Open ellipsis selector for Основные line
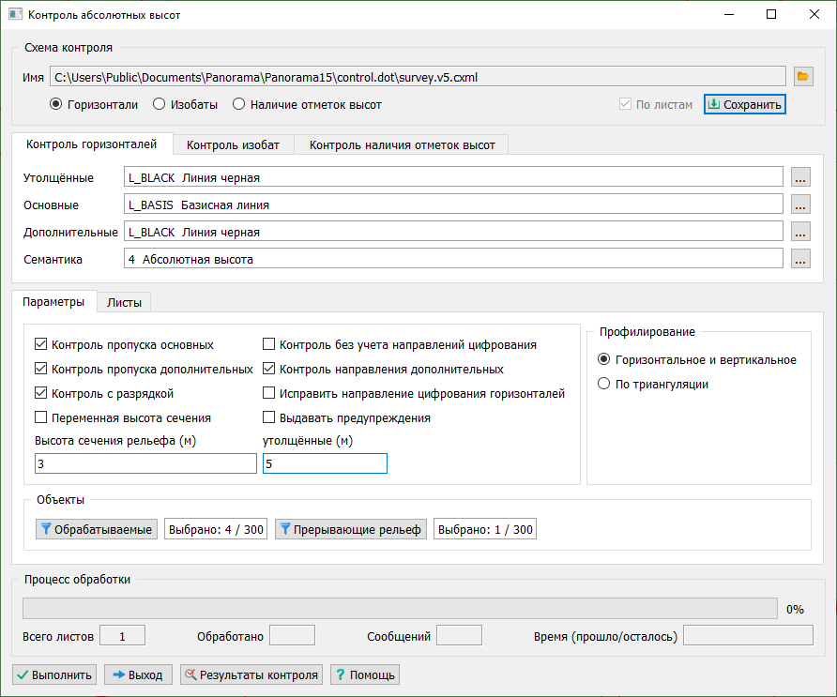The image size is (837, 697). click(799, 205)
